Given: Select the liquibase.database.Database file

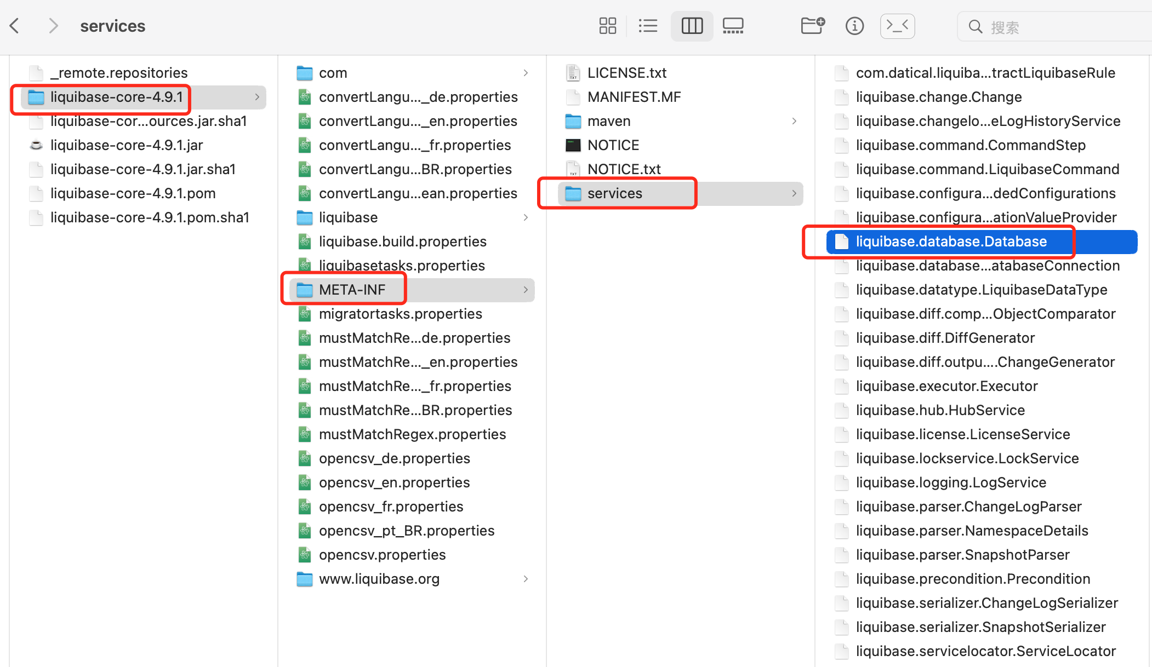Looking at the screenshot, I should click(951, 241).
